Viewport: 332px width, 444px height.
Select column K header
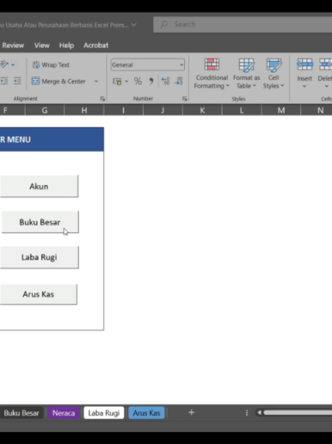(x=202, y=111)
